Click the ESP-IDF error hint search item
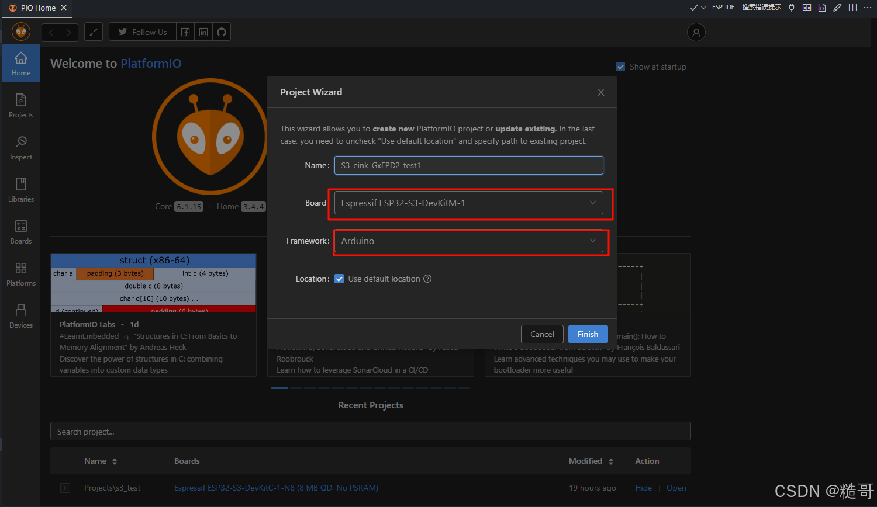 pos(747,8)
